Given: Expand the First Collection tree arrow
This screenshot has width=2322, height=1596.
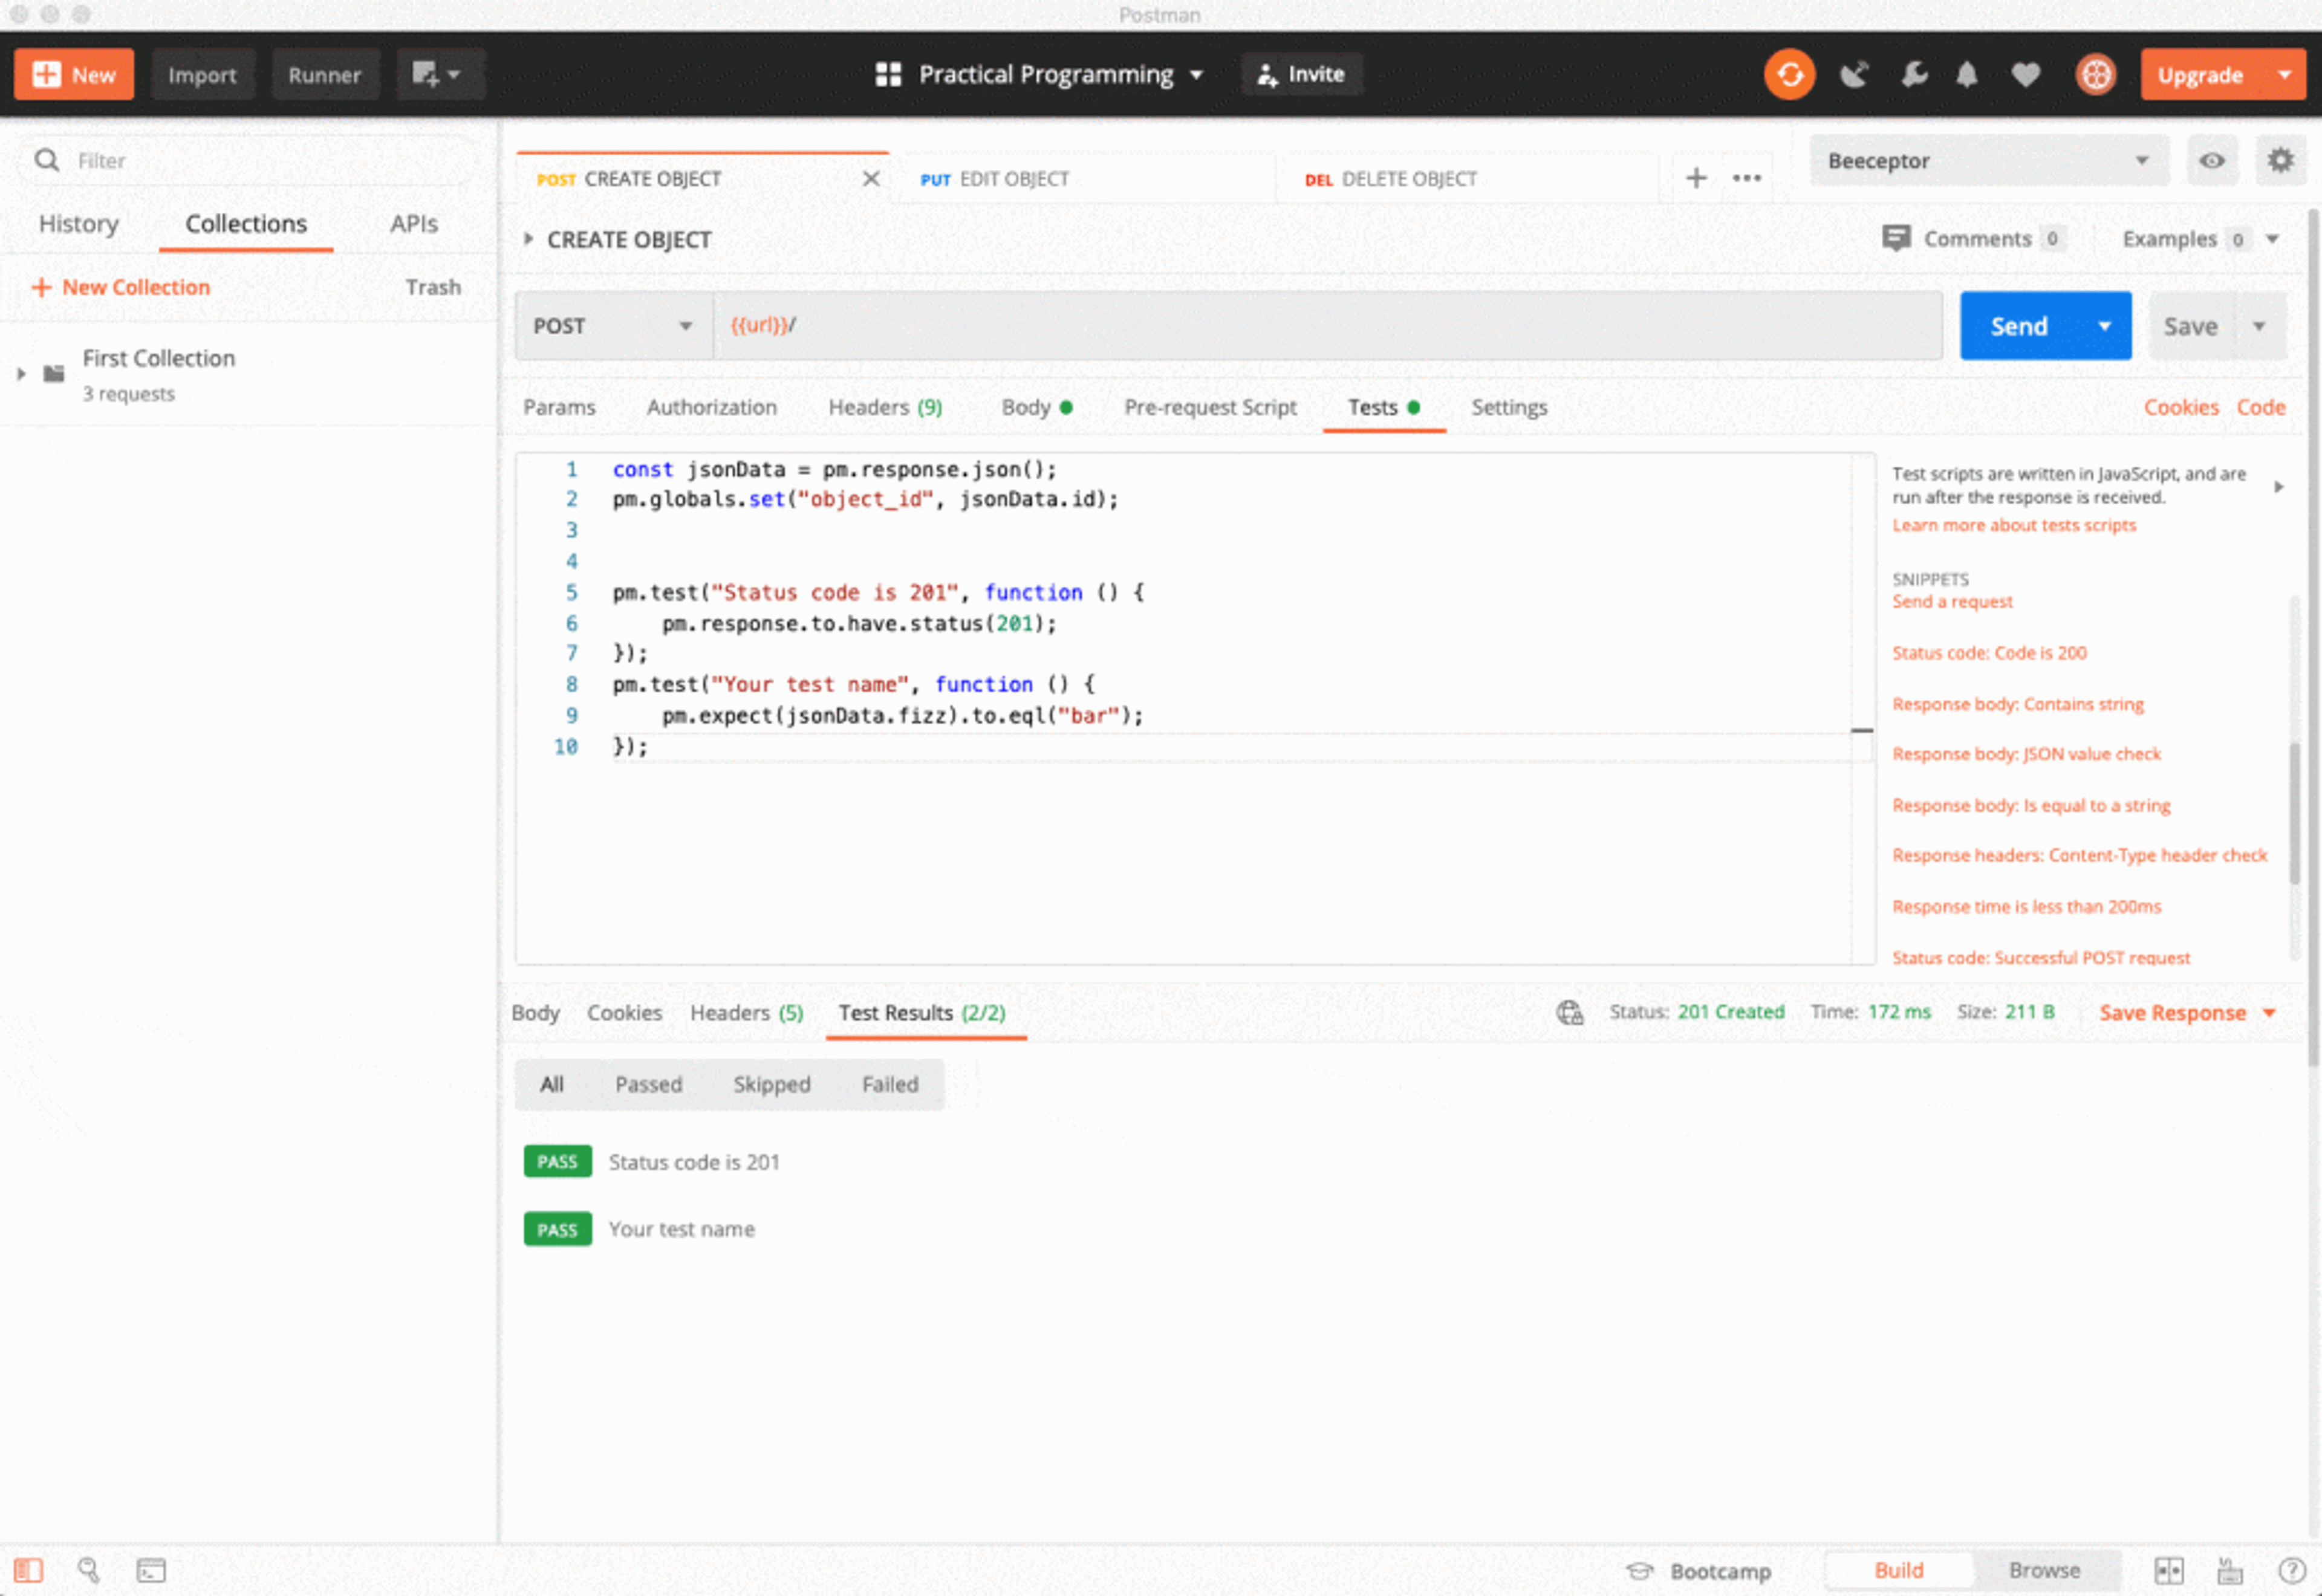Looking at the screenshot, I should [21, 373].
